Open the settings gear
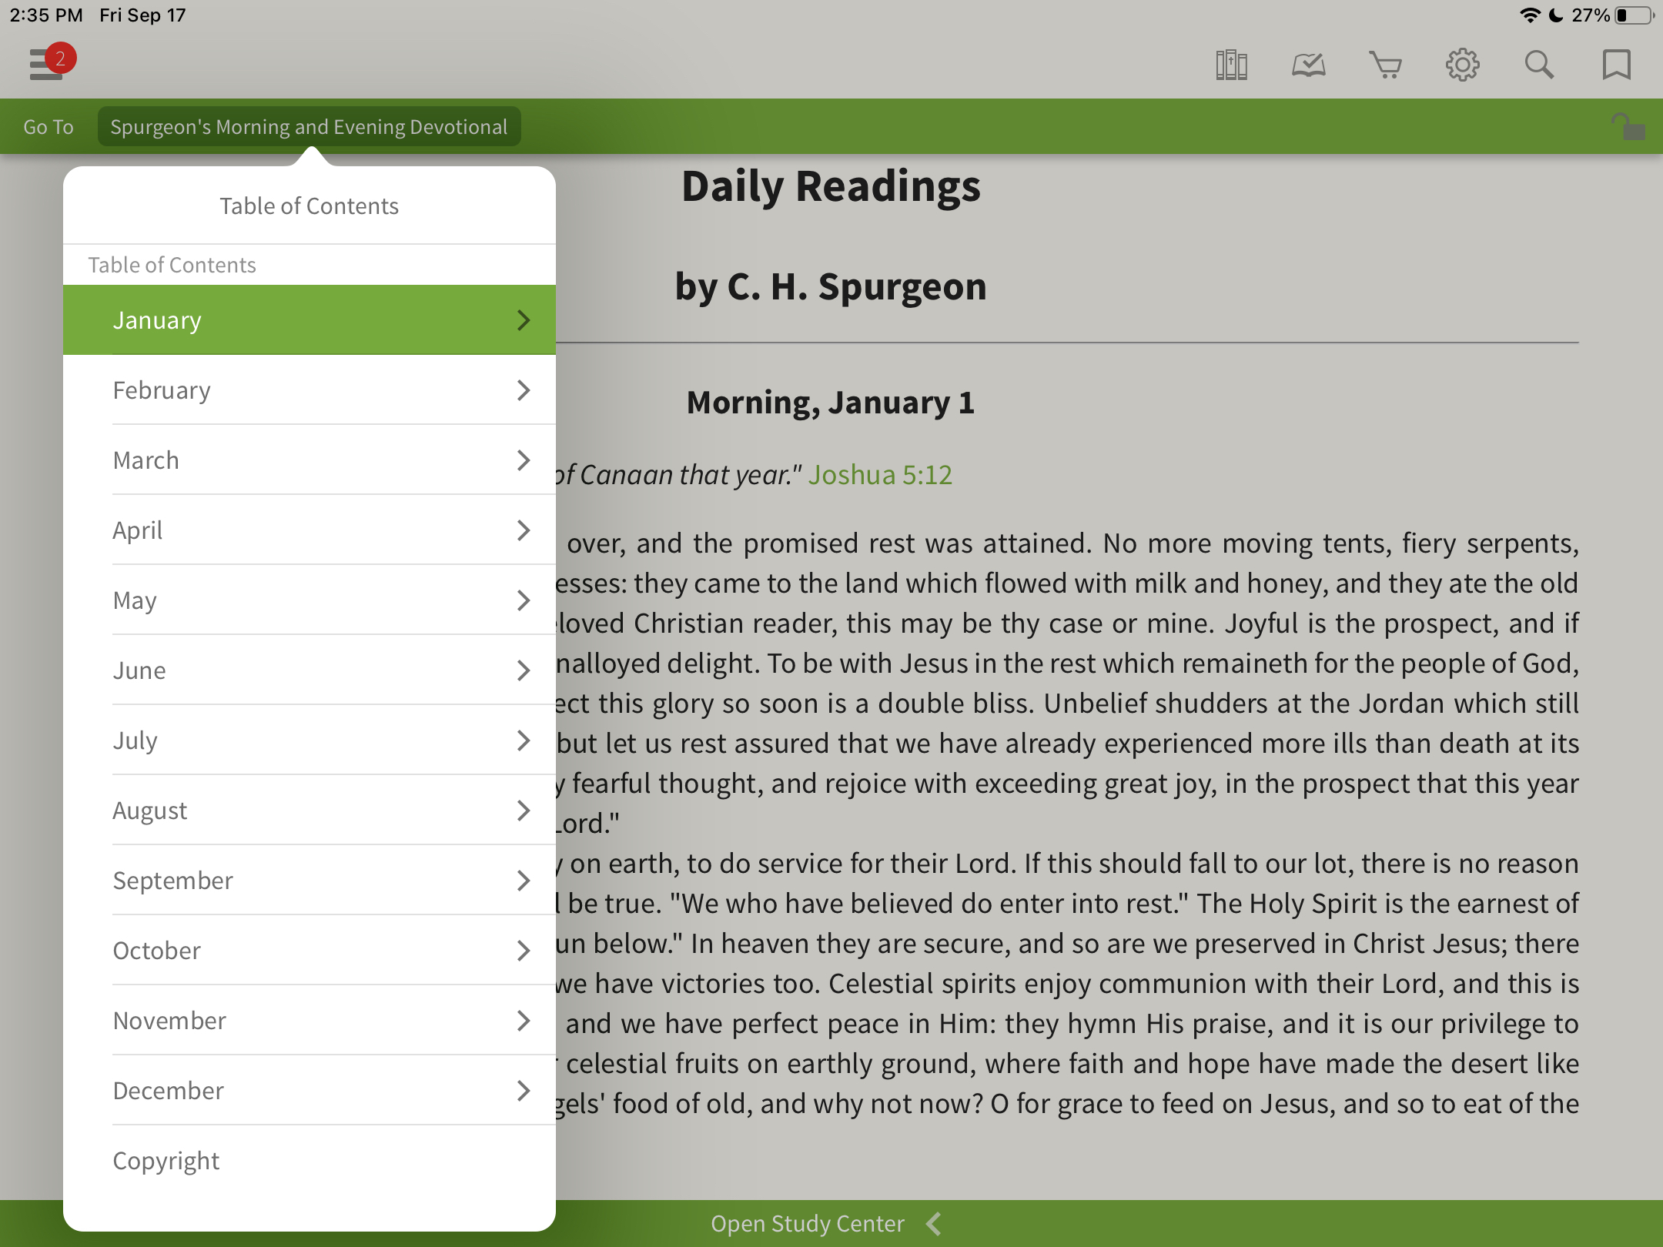 (x=1462, y=65)
